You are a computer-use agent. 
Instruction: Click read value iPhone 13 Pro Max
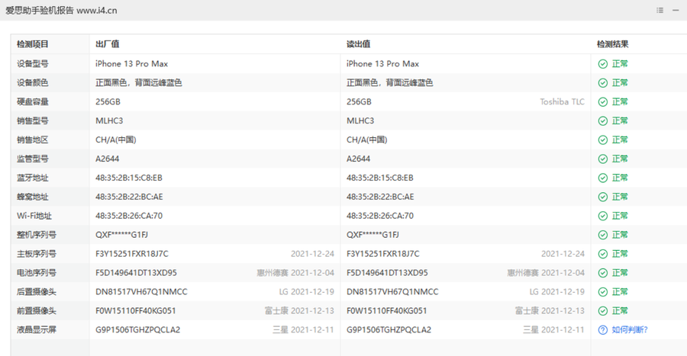coord(382,64)
